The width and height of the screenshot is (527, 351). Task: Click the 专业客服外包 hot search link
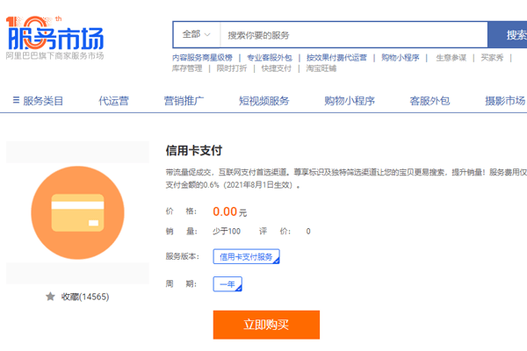(270, 58)
